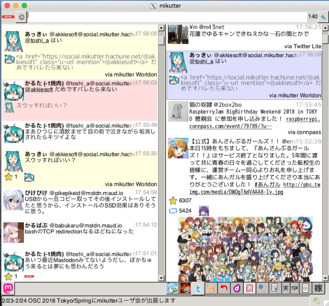
Task: Switch to the Twitter bird timeline tab
Action: [198, 288]
